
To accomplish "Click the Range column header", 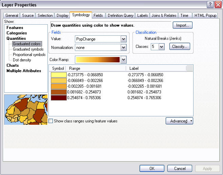I will pyautogui.click(x=96, y=68).
